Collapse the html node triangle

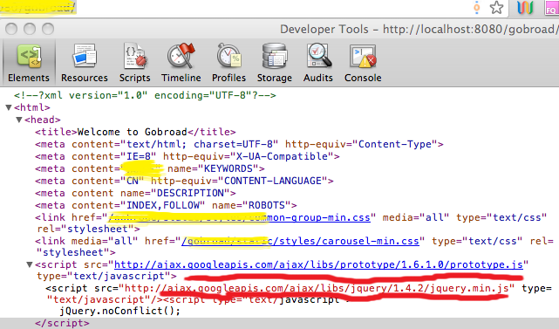9,107
